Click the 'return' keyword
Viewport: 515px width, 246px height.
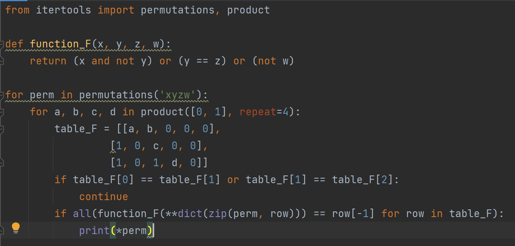pyautogui.click(x=48, y=61)
